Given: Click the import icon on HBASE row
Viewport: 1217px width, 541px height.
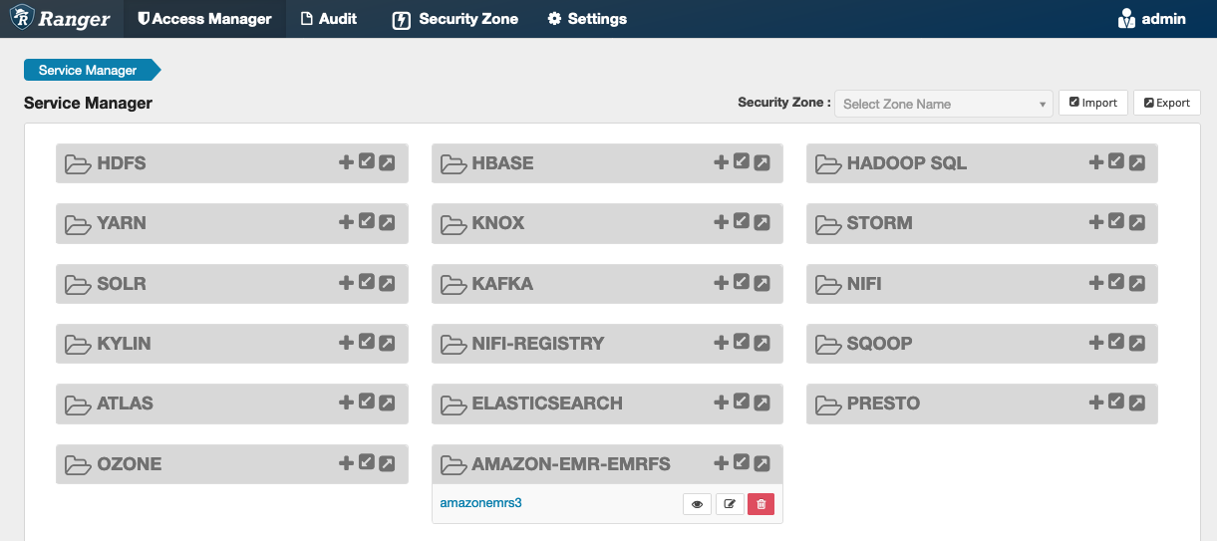Looking at the screenshot, I should (741, 162).
